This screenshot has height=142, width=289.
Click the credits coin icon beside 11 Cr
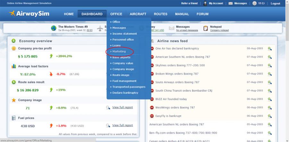(254, 3)
